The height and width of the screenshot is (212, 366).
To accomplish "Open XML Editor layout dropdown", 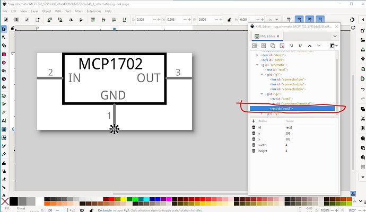I will [334, 46].
